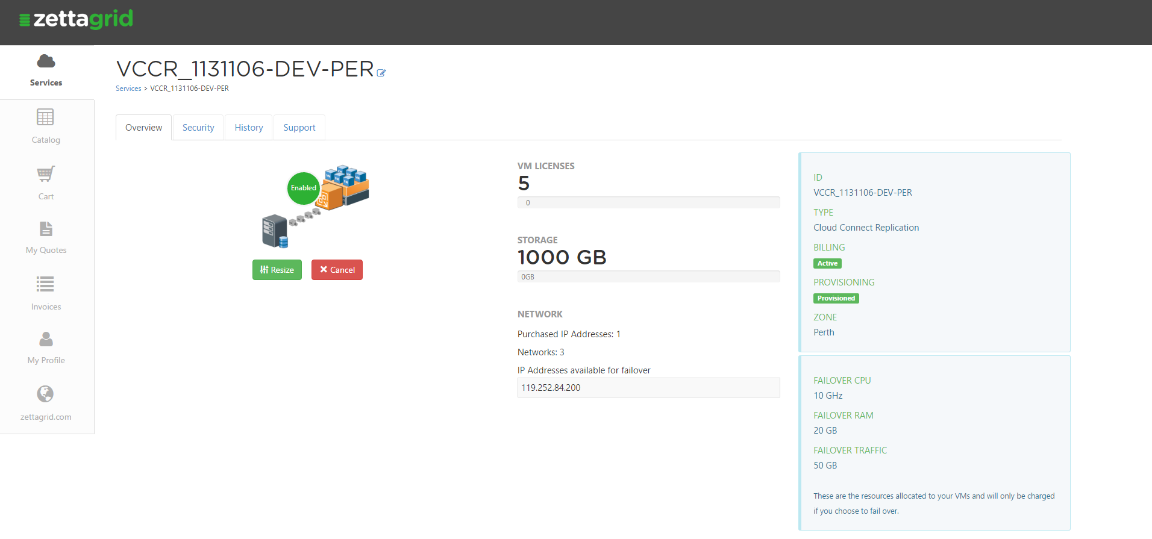Click the 1000 GB storage value
The image size is (1152, 539).
pyautogui.click(x=562, y=257)
